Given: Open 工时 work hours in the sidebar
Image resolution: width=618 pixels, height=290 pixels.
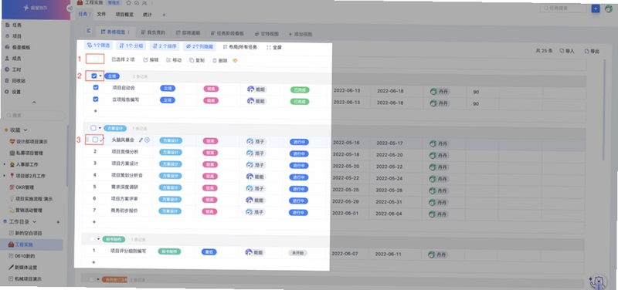Looking at the screenshot, I should 13,69.
